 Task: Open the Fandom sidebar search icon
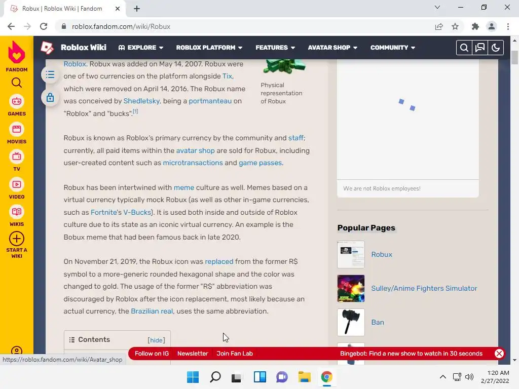click(x=17, y=83)
